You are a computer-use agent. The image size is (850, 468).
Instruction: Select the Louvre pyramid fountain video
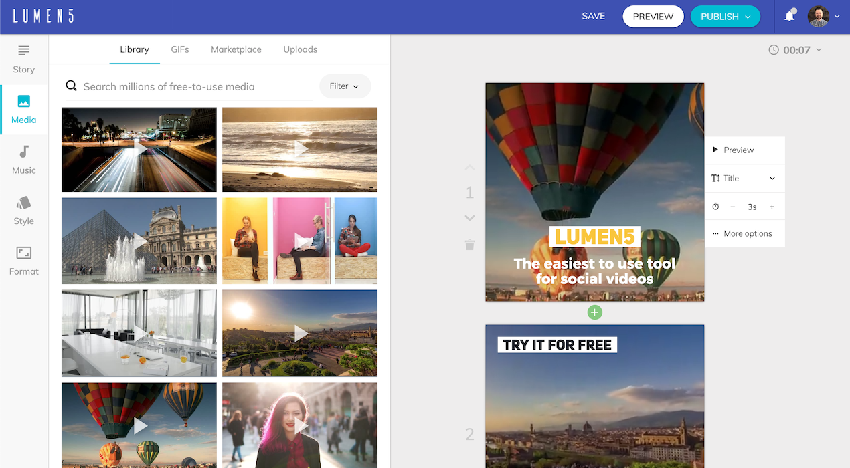point(139,241)
